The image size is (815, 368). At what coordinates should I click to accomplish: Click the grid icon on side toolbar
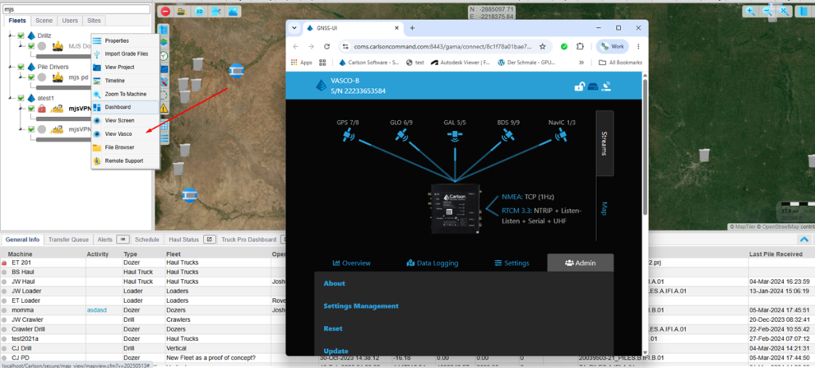click(164, 126)
